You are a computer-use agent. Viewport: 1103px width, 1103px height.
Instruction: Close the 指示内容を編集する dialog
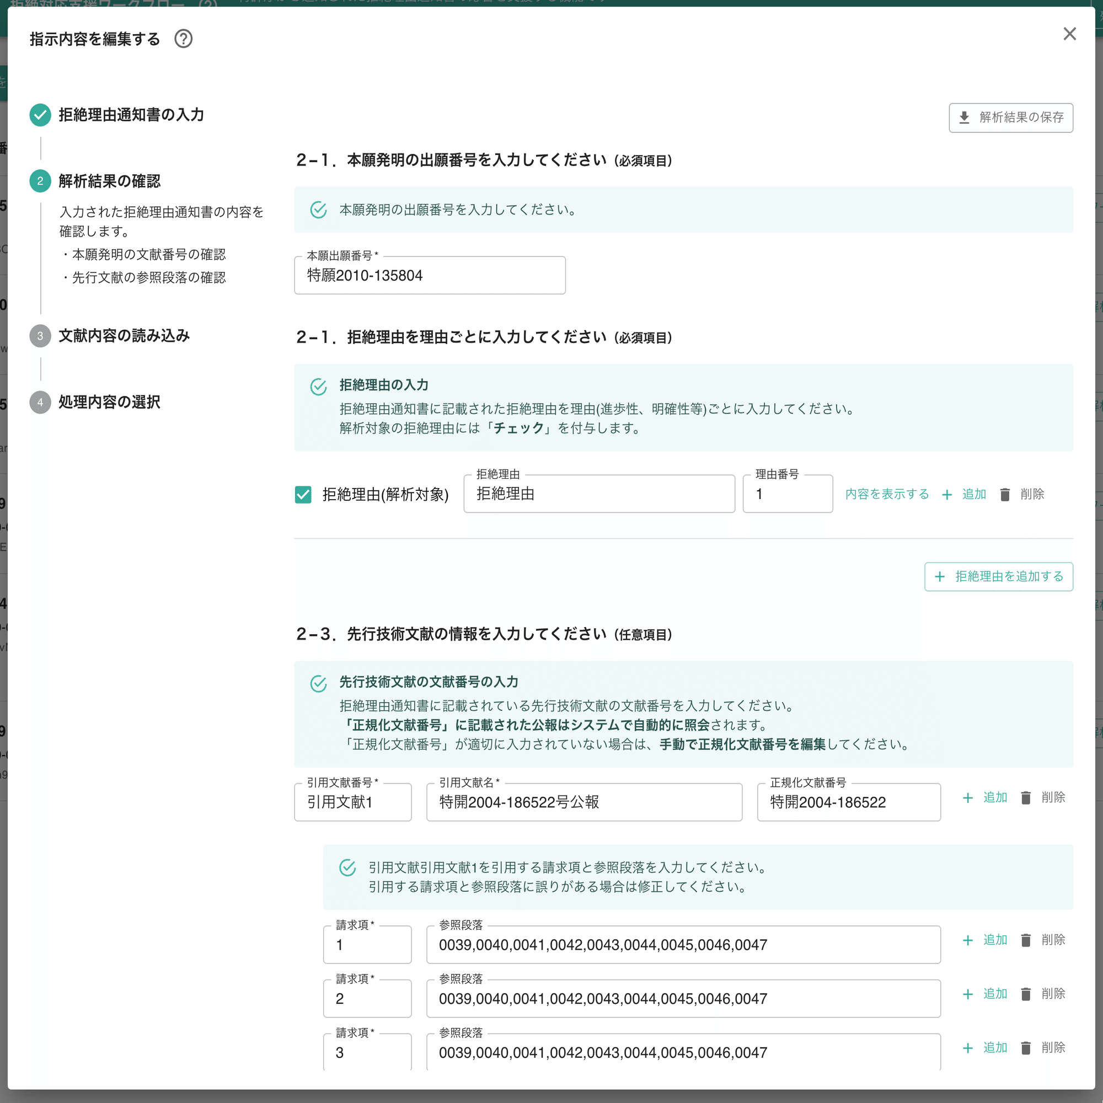coord(1069,34)
